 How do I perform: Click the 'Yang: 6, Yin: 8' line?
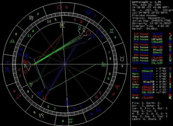pyautogui.click(x=144, y=111)
